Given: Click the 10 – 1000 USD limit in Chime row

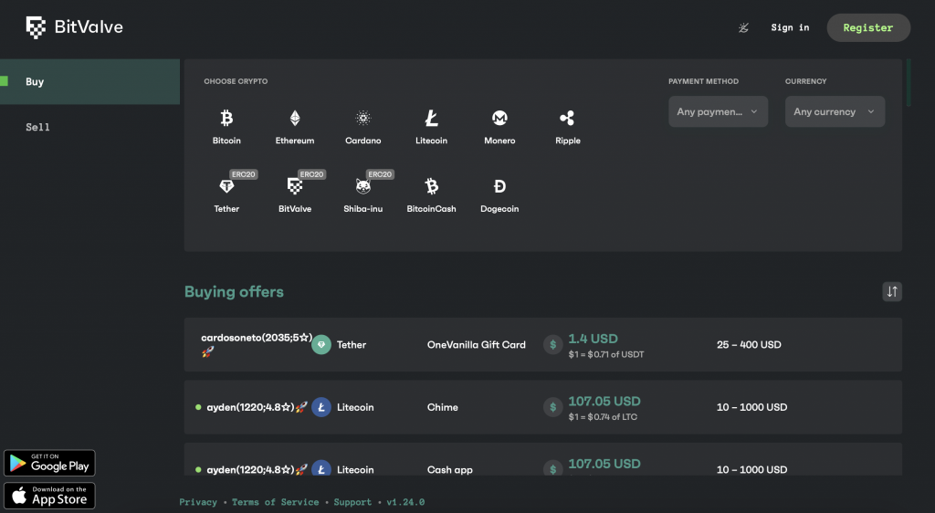Looking at the screenshot, I should (752, 407).
